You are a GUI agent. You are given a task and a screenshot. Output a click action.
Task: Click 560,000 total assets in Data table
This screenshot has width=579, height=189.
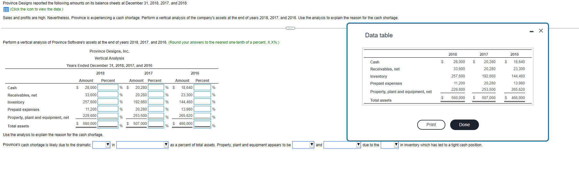pos(458,98)
